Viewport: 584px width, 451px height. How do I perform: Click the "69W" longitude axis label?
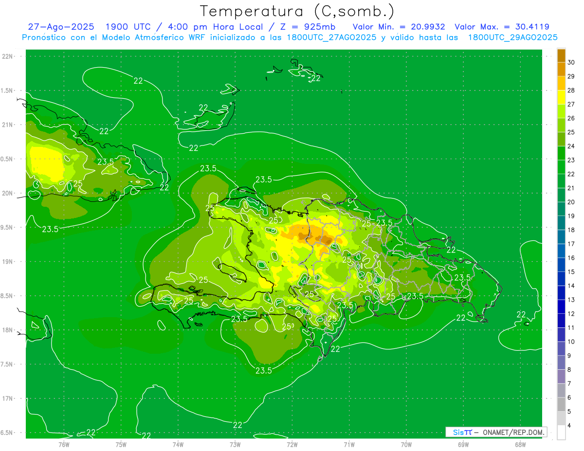[463, 444]
